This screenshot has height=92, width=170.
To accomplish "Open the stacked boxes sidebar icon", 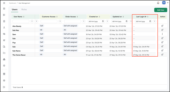I will (4, 59).
